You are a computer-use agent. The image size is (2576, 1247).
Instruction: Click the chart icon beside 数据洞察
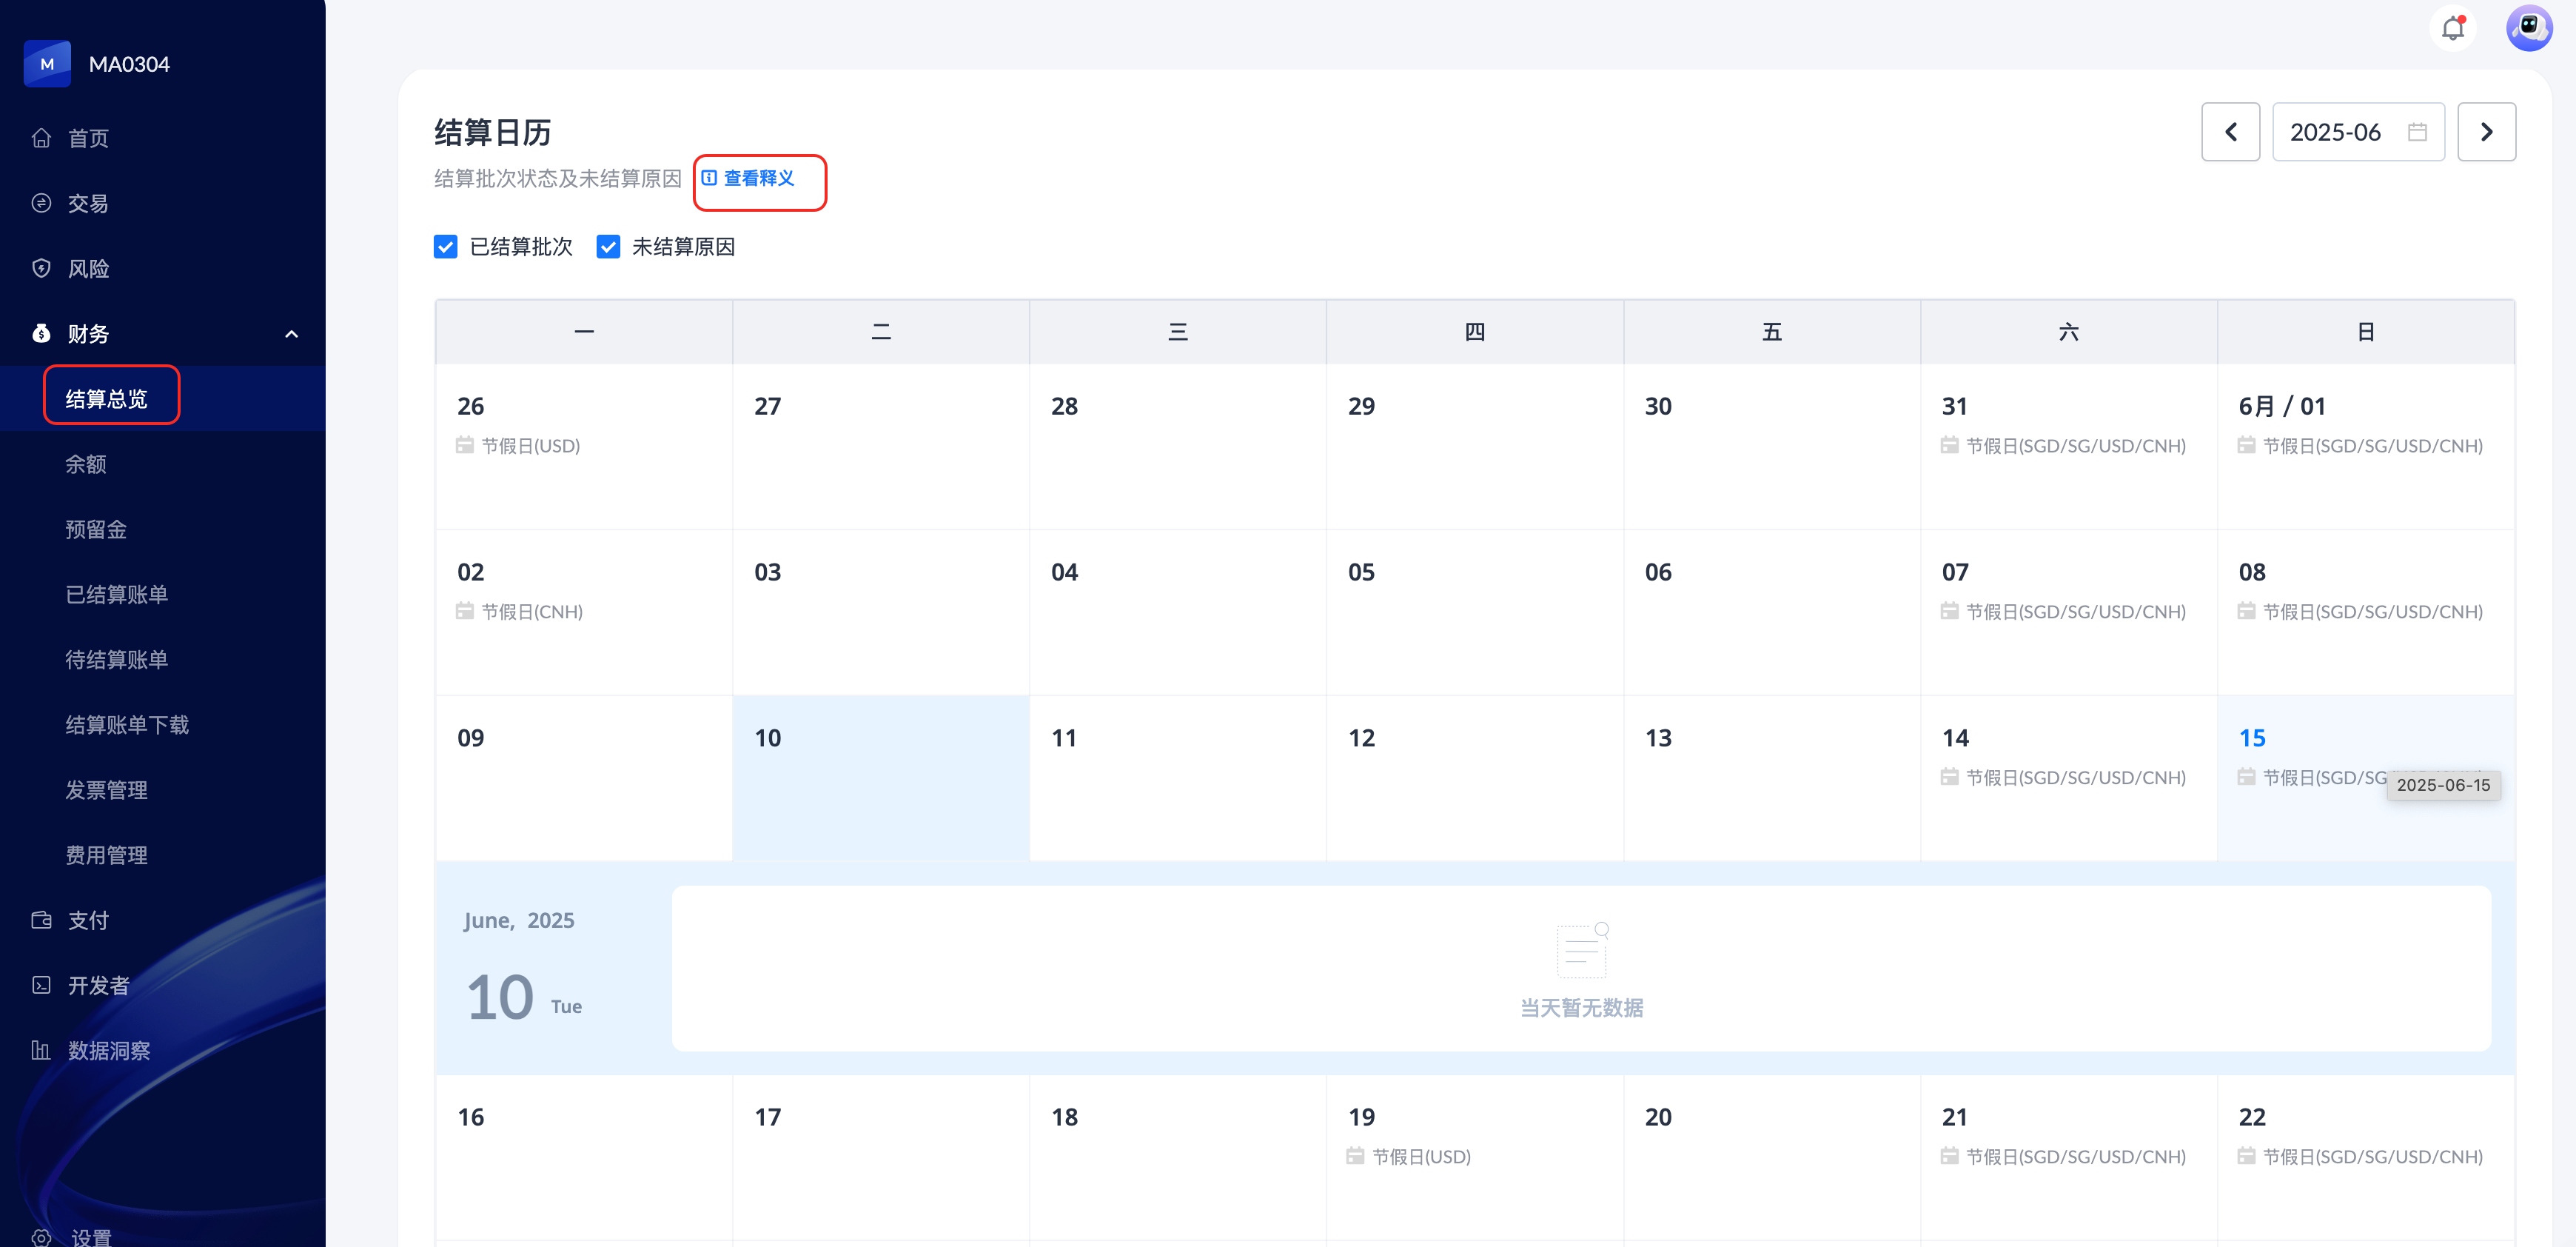pos(41,1050)
